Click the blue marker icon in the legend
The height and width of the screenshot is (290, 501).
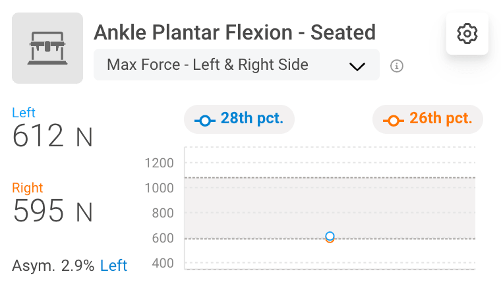(x=205, y=121)
